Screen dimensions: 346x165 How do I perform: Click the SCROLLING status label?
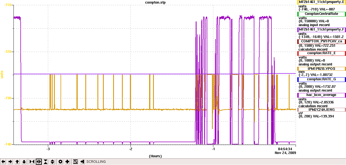click(x=96, y=162)
